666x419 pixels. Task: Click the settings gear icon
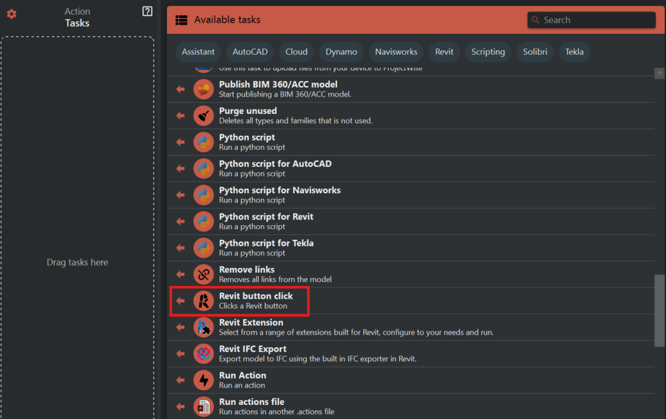[12, 14]
